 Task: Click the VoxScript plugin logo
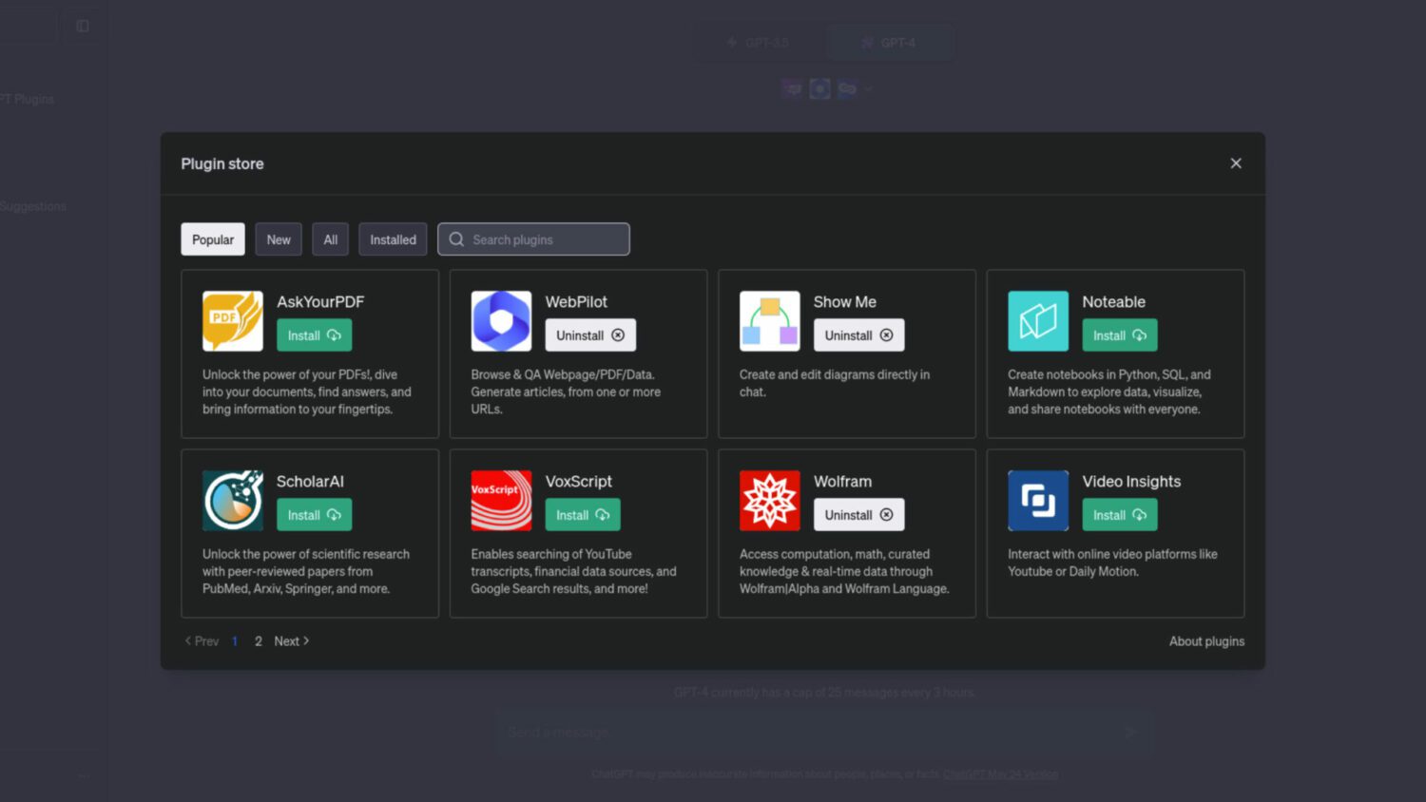tap(501, 501)
